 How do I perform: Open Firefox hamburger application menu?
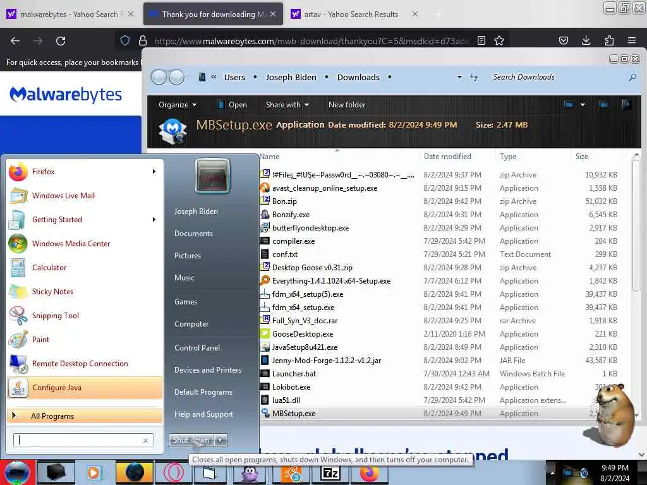632,40
